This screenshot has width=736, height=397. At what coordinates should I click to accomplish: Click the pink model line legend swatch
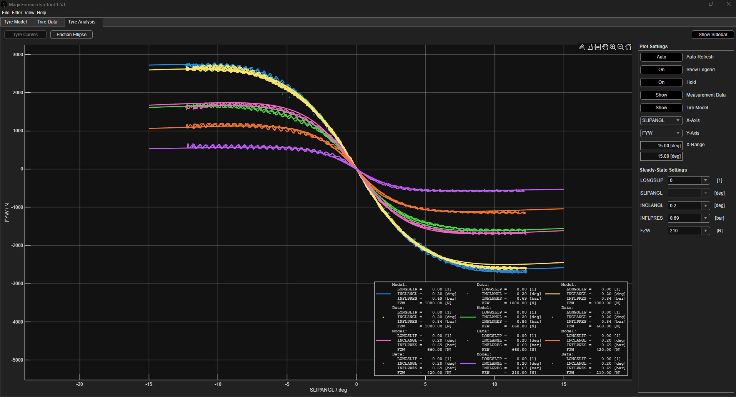pyautogui.click(x=383, y=340)
